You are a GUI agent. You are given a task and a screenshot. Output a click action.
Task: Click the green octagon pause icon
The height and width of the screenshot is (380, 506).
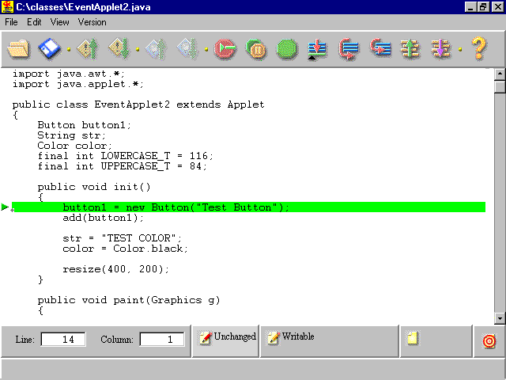coord(256,49)
